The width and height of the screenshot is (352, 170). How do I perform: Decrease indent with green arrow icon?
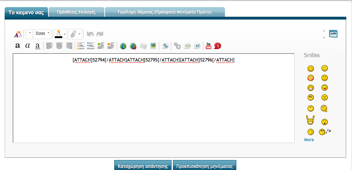[x=101, y=46]
